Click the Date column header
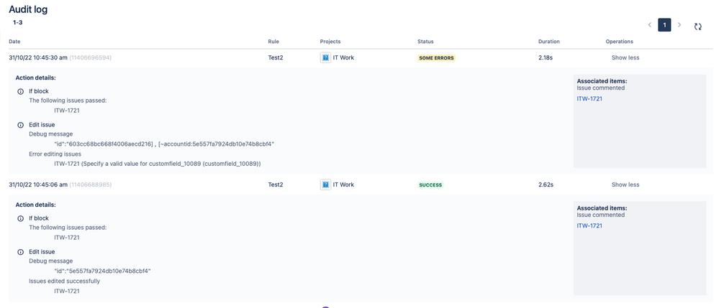Image resolution: width=719 pixels, height=308 pixels. [x=14, y=42]
